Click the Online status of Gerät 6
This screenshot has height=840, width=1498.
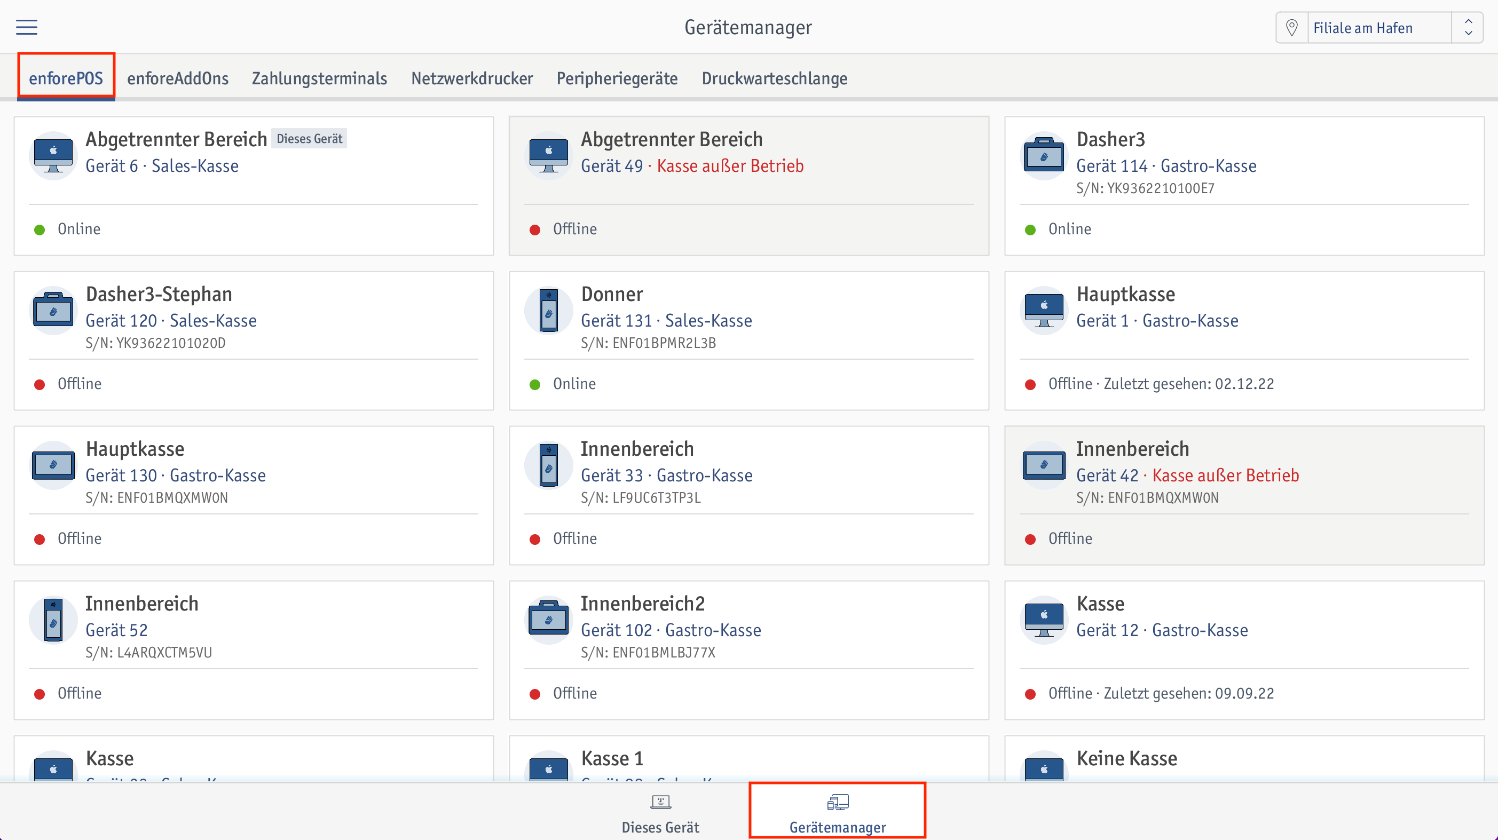pos(79,229)
